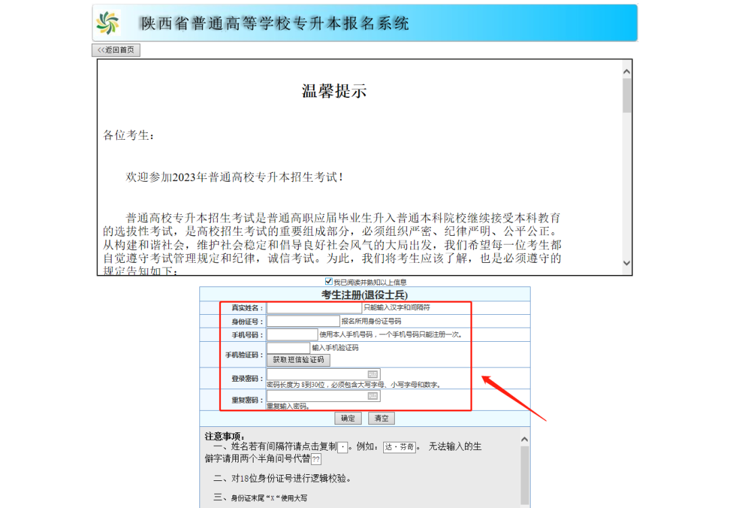Click the ?? placeholder button in 注意事项
The image size is (730, 508).
click(x=316, y=459)
